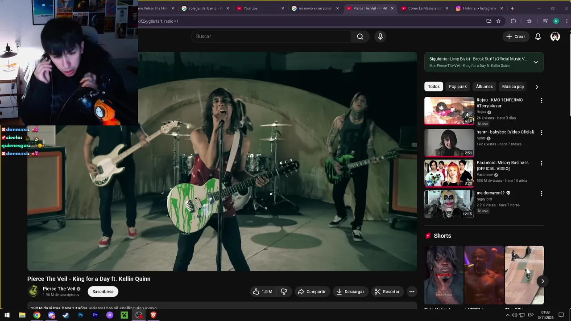Open Paramore Misery Business thumbnail
The height and width of the screenshot is (321, 571).
(x=449, y=173)
